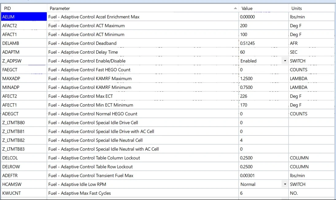Image resolution: width=336 pixels, height=200 pixels.
Task: Click the HCAMSW PID cell
Action: [x=24, y=184]
